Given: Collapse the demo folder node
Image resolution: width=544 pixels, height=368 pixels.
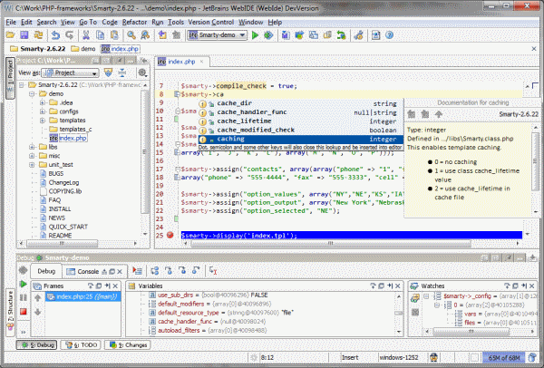Looking at the screenshot, I should [32, 93].
